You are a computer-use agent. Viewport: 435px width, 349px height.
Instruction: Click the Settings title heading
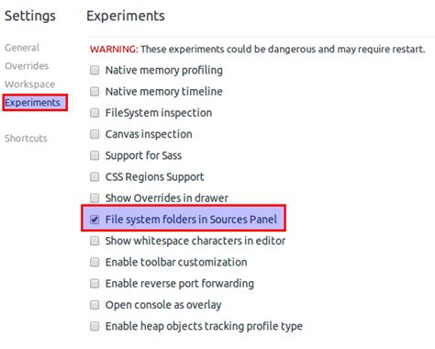tap(30, 16)
